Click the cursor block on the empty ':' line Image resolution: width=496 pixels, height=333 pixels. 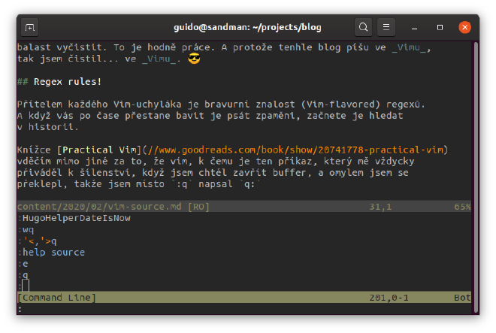coord(26,286)
